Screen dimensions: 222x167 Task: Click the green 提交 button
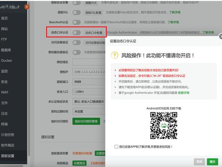212,162
